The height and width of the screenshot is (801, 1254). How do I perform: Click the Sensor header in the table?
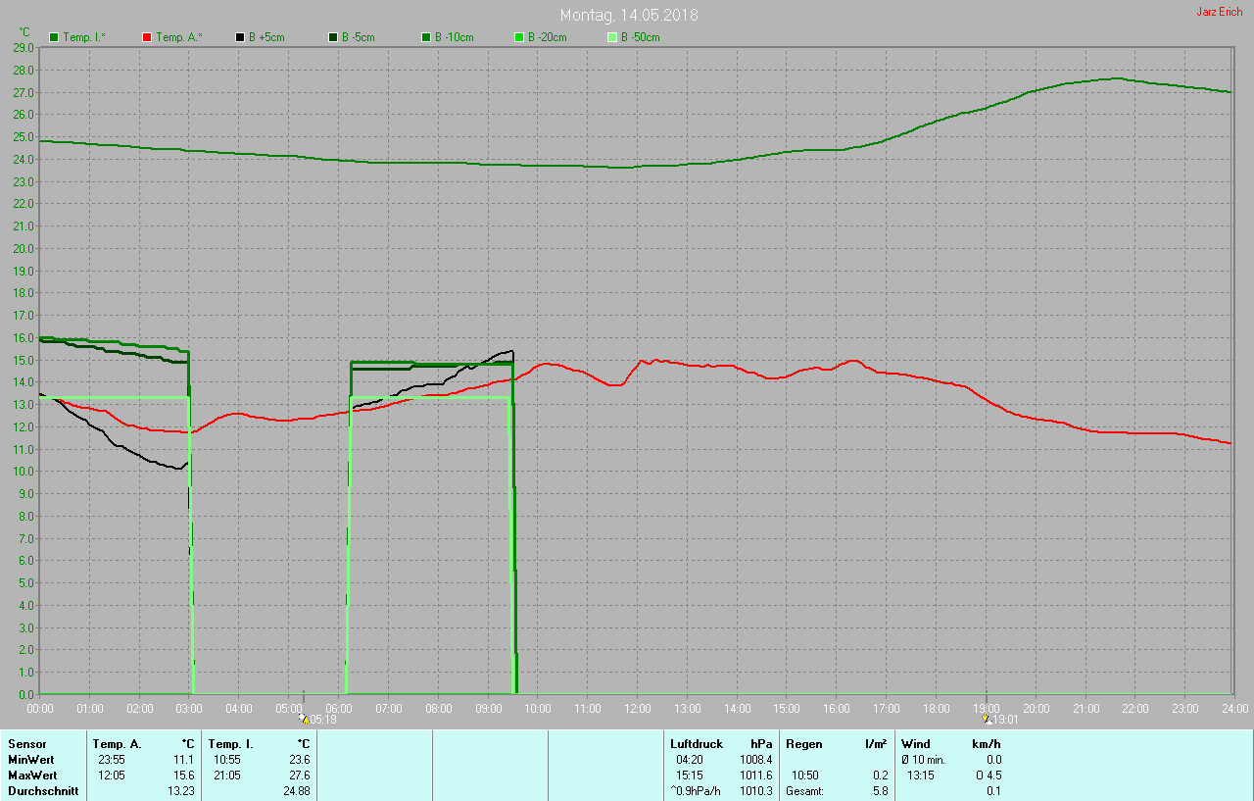coord(27,744)
